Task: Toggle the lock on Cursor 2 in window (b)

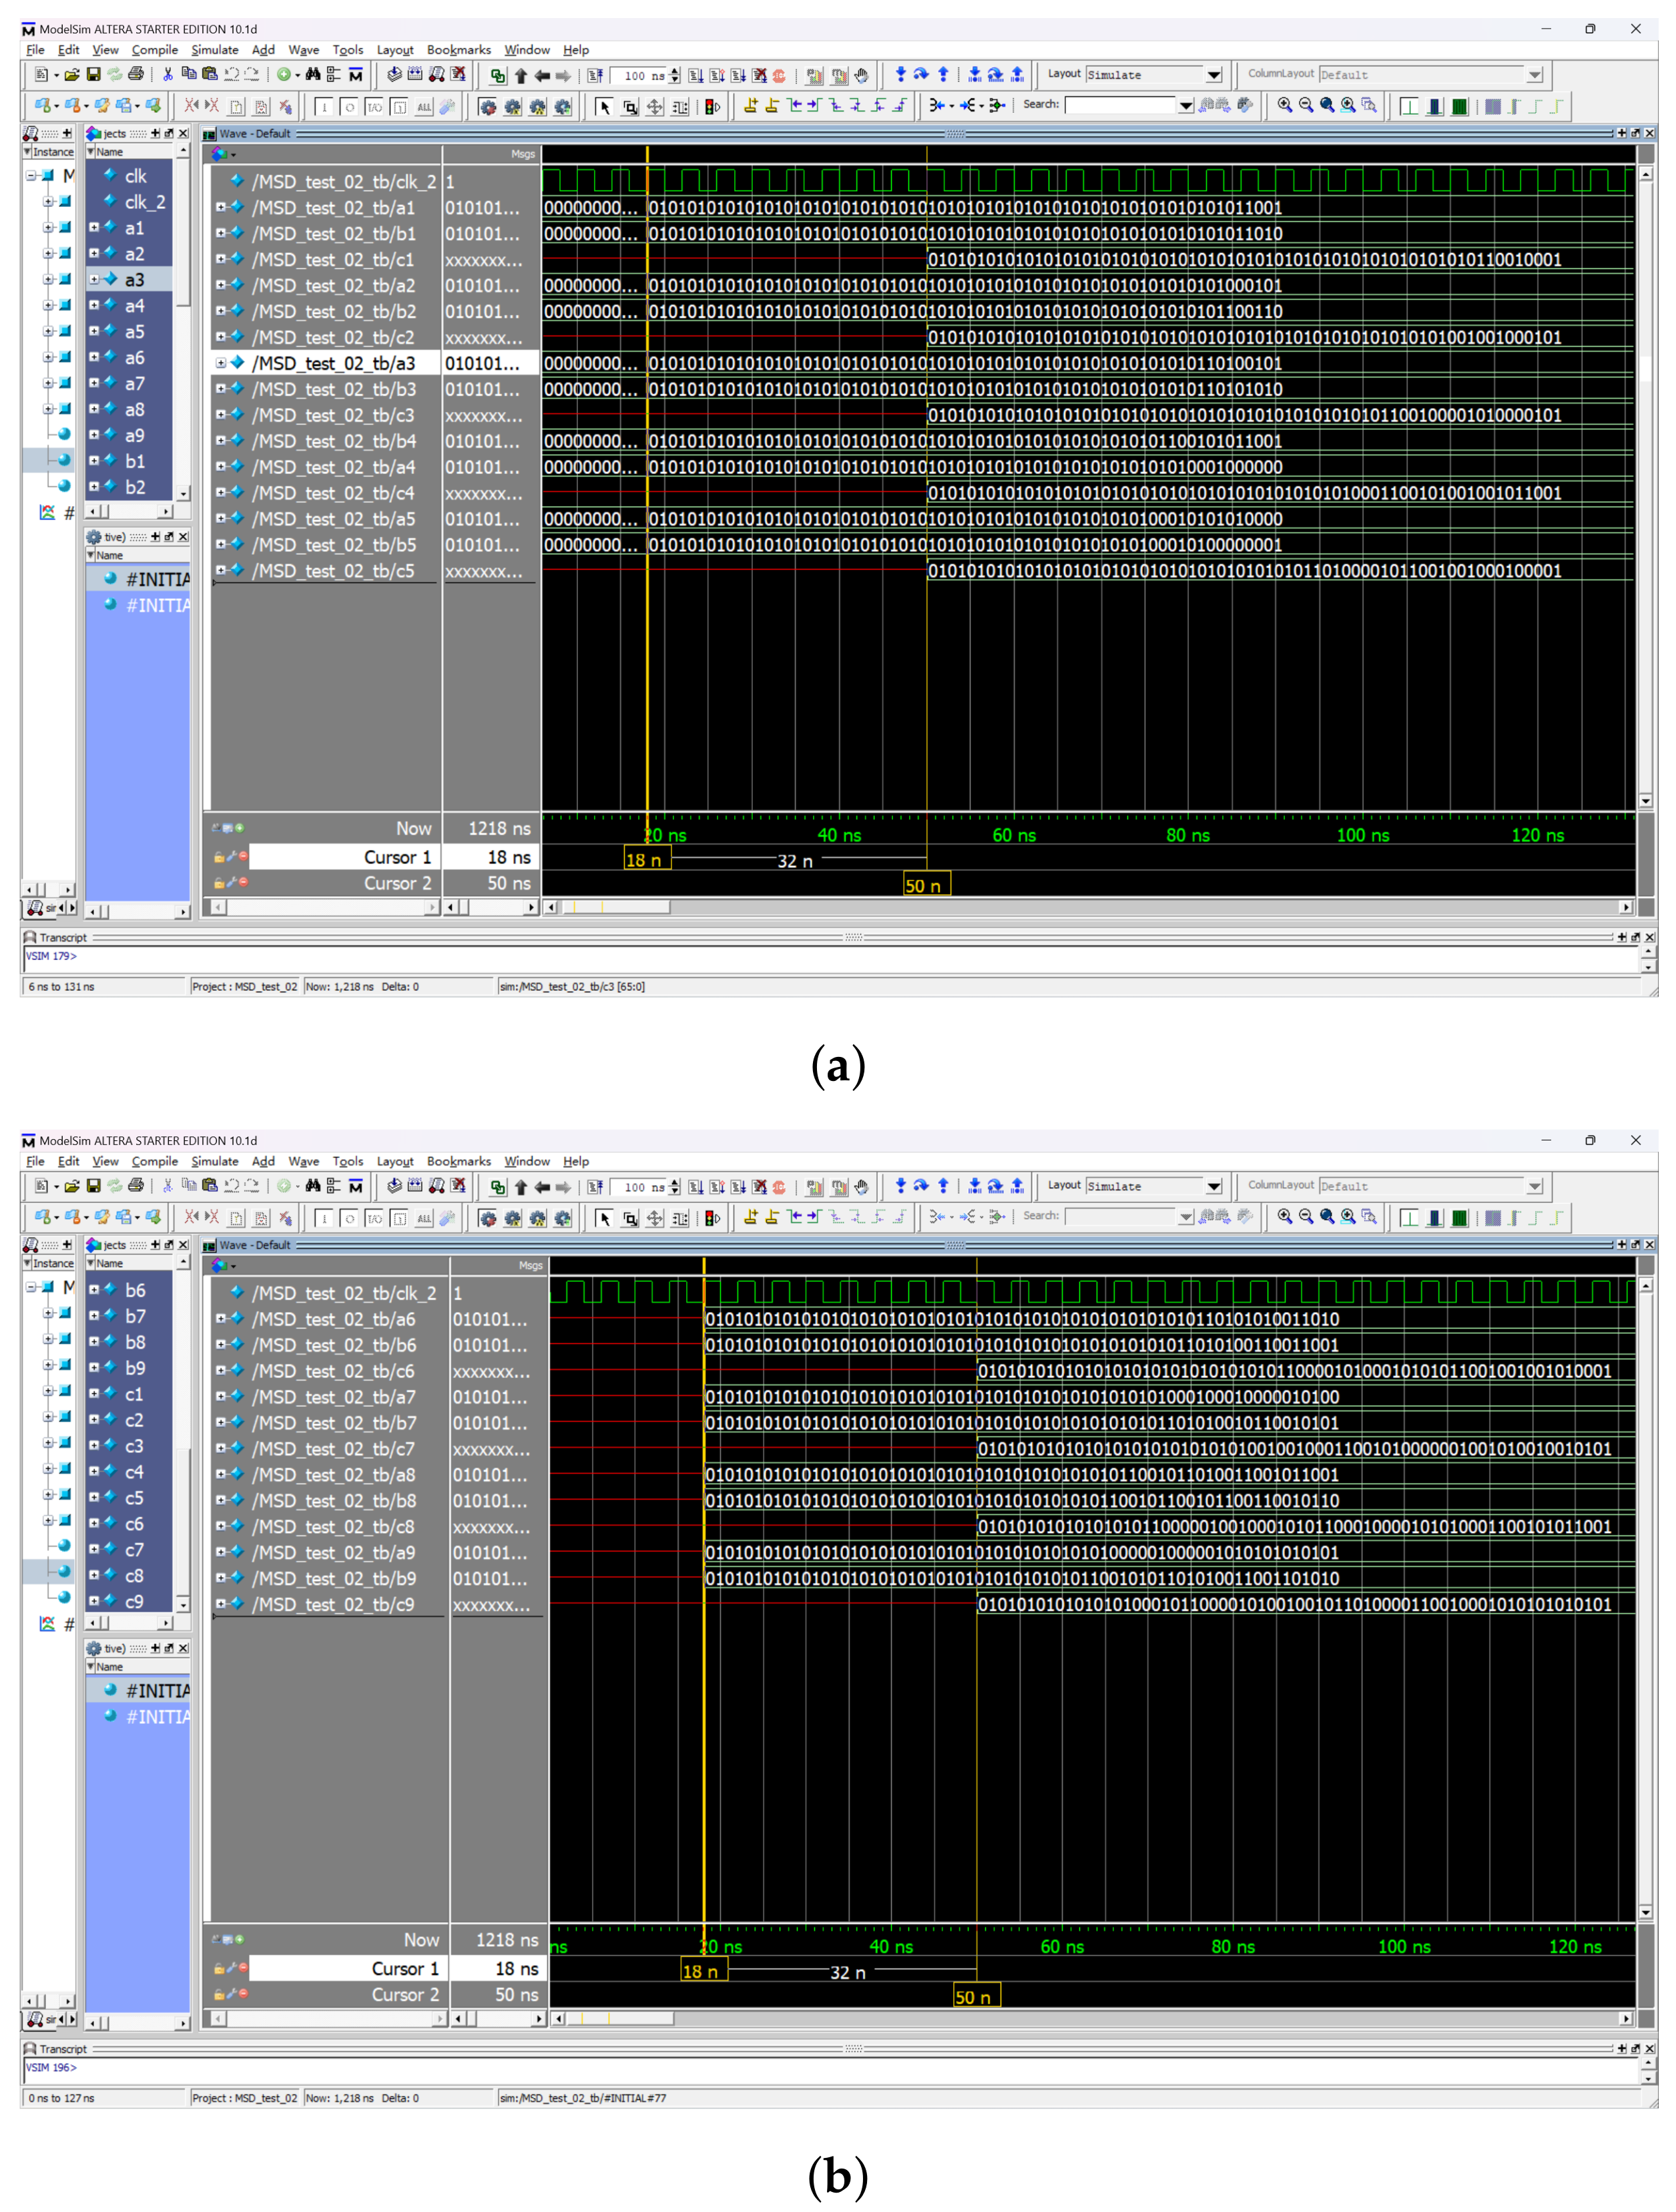Action: click(219, 1994)
